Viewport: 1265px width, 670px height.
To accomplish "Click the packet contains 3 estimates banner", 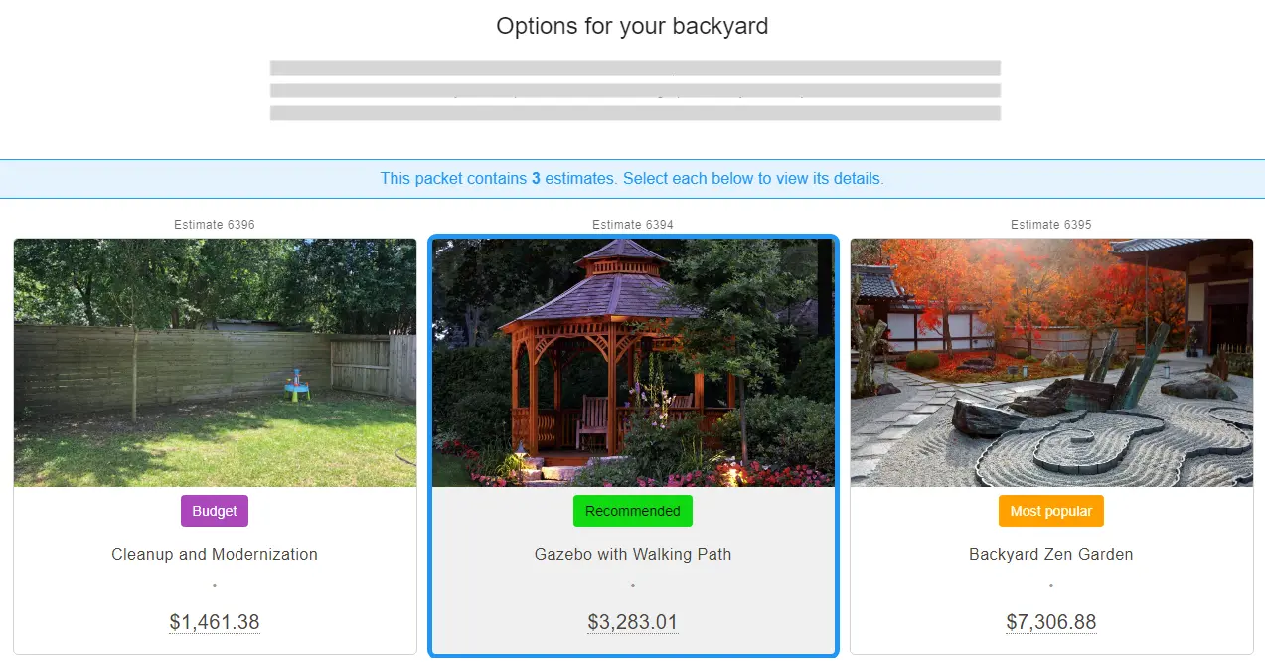I will click(x=632, y=179).
